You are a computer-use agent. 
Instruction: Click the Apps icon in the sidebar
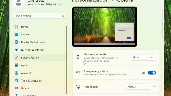(x=17, y=65)
